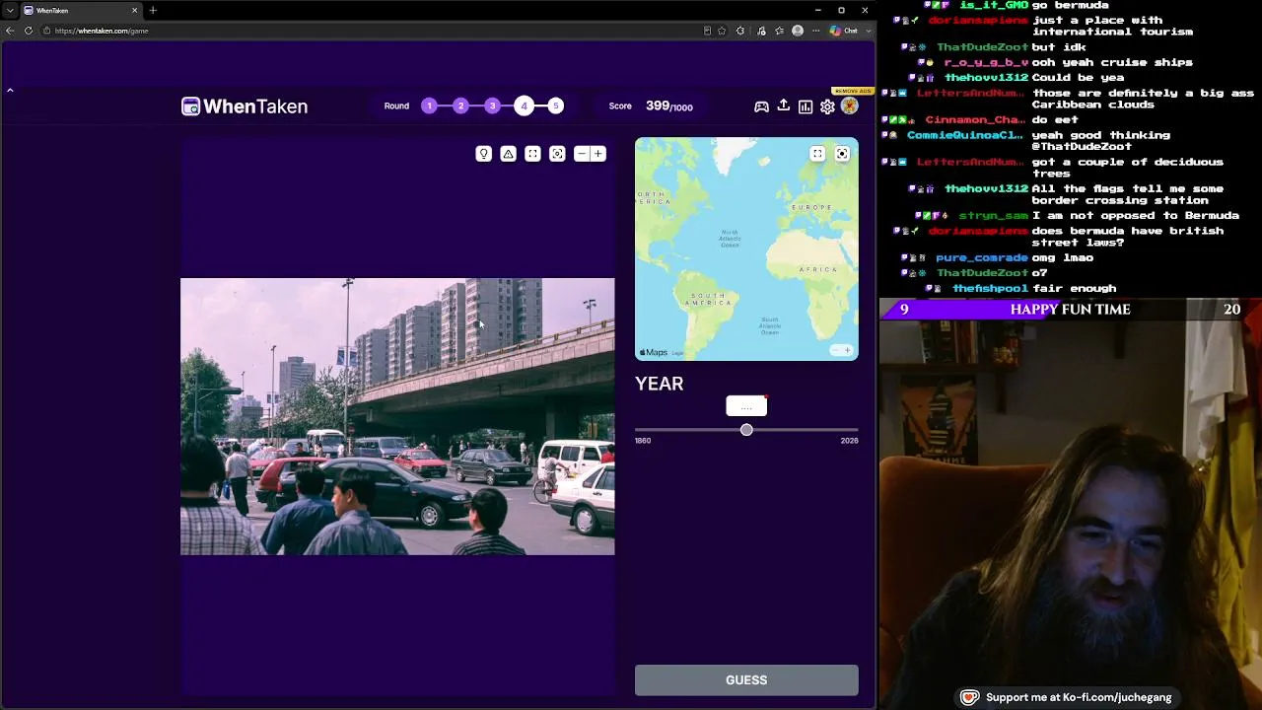1262x710 pixels.
Task: Click the map zoom control pill
Action: click(841, 350)
